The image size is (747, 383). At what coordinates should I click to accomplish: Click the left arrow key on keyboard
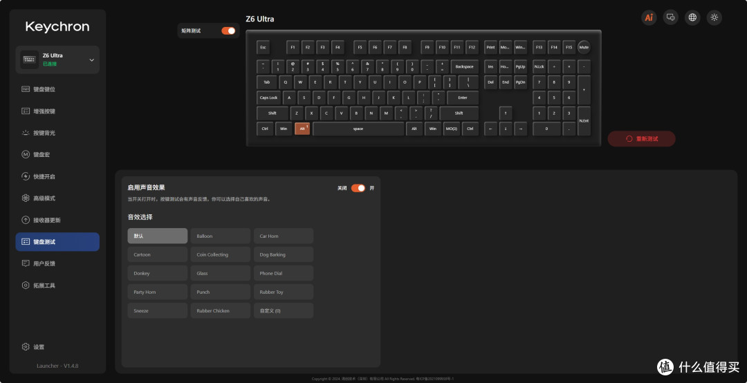click(490, 129)
